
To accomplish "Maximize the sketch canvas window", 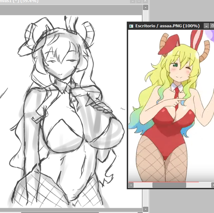I will pos(139,1).
